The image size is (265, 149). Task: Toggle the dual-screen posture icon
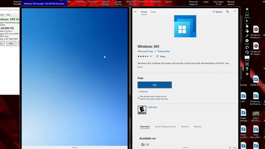coord(247,58)
